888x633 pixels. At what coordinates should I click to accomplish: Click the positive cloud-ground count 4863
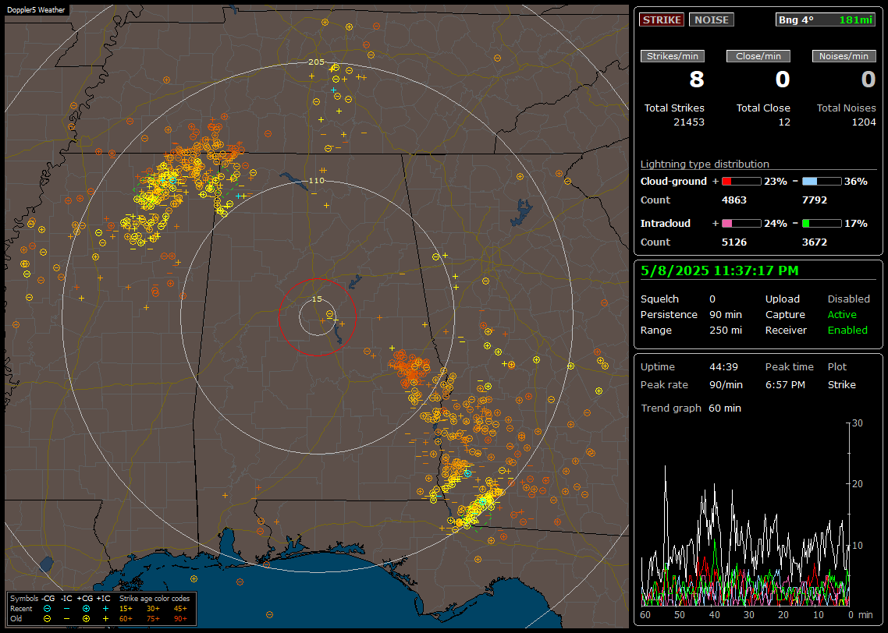[x=734, y=200]
